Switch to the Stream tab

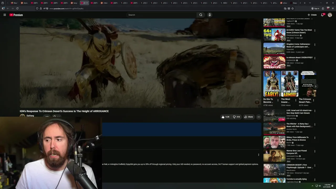point(294,3)
